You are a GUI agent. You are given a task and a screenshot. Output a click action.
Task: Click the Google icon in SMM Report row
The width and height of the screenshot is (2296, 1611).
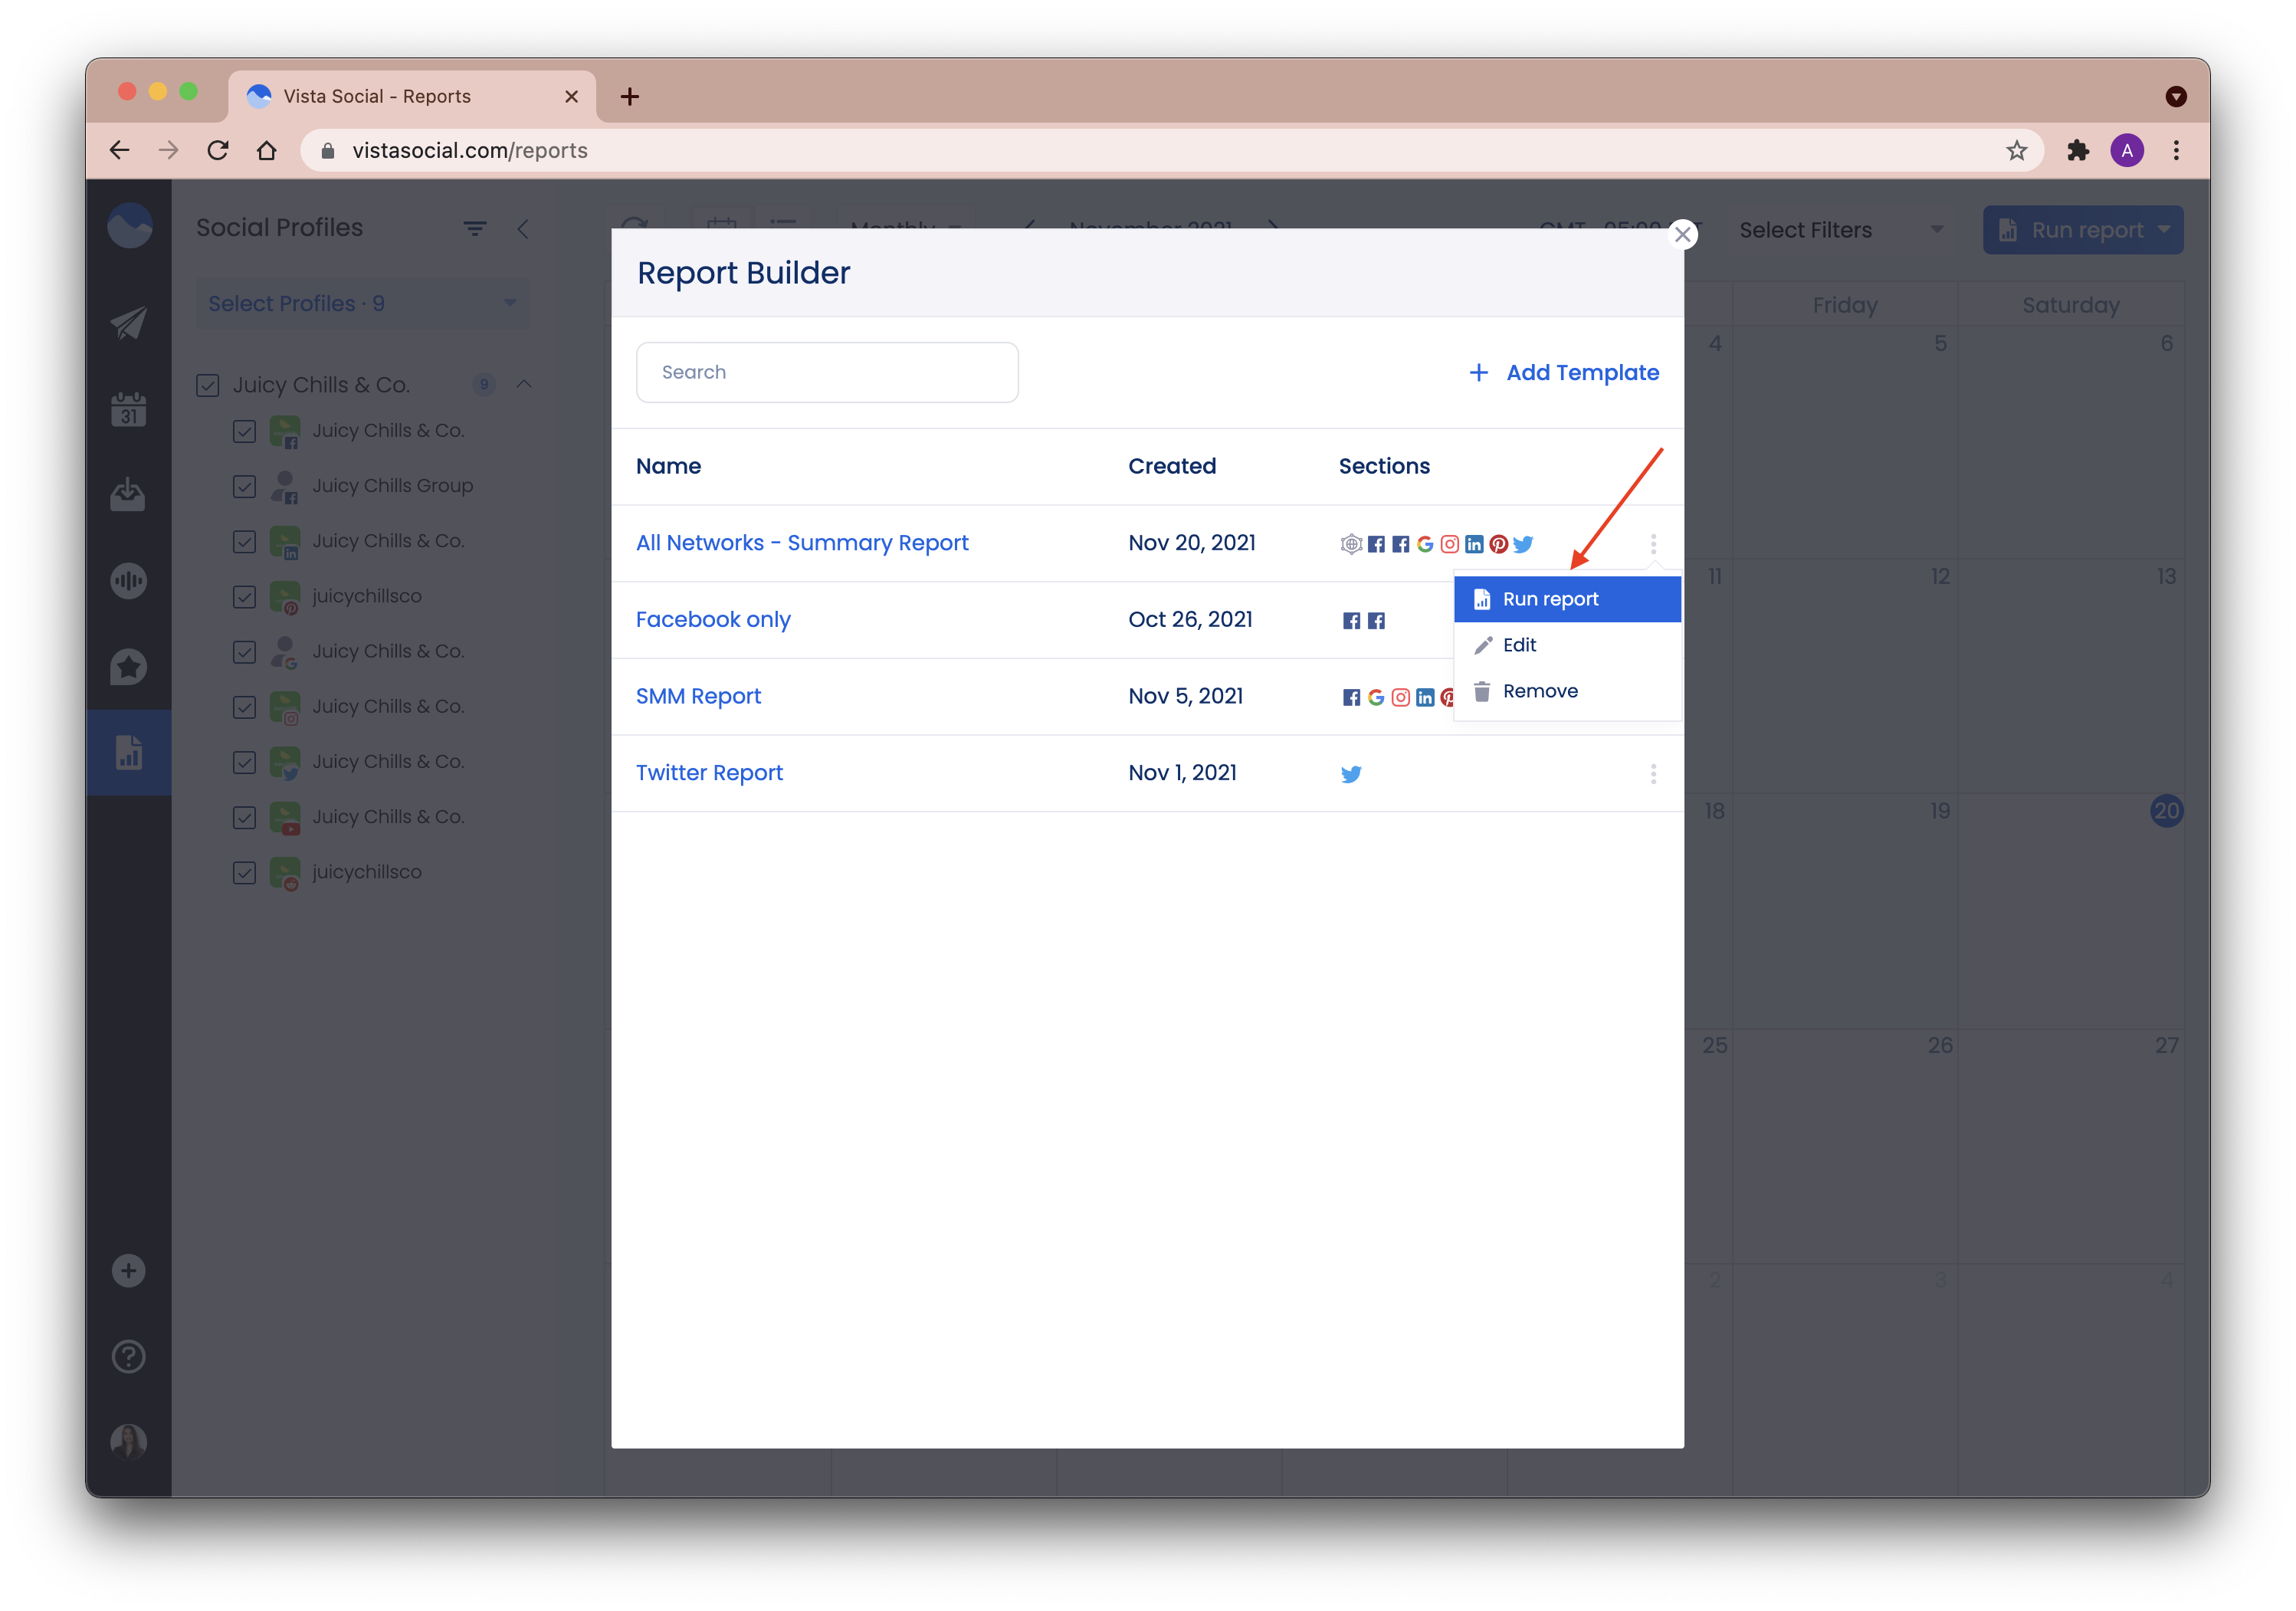tap(1376, 697)
